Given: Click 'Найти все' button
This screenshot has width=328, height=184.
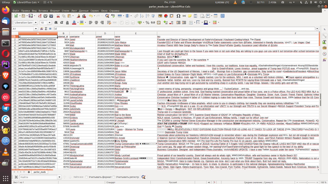Looking at the screenshot, I should (78, 177).
